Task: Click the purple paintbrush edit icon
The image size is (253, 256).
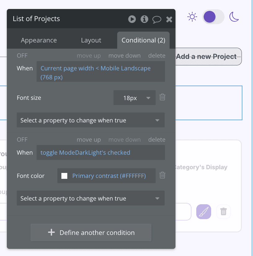Action: (204, 212)
